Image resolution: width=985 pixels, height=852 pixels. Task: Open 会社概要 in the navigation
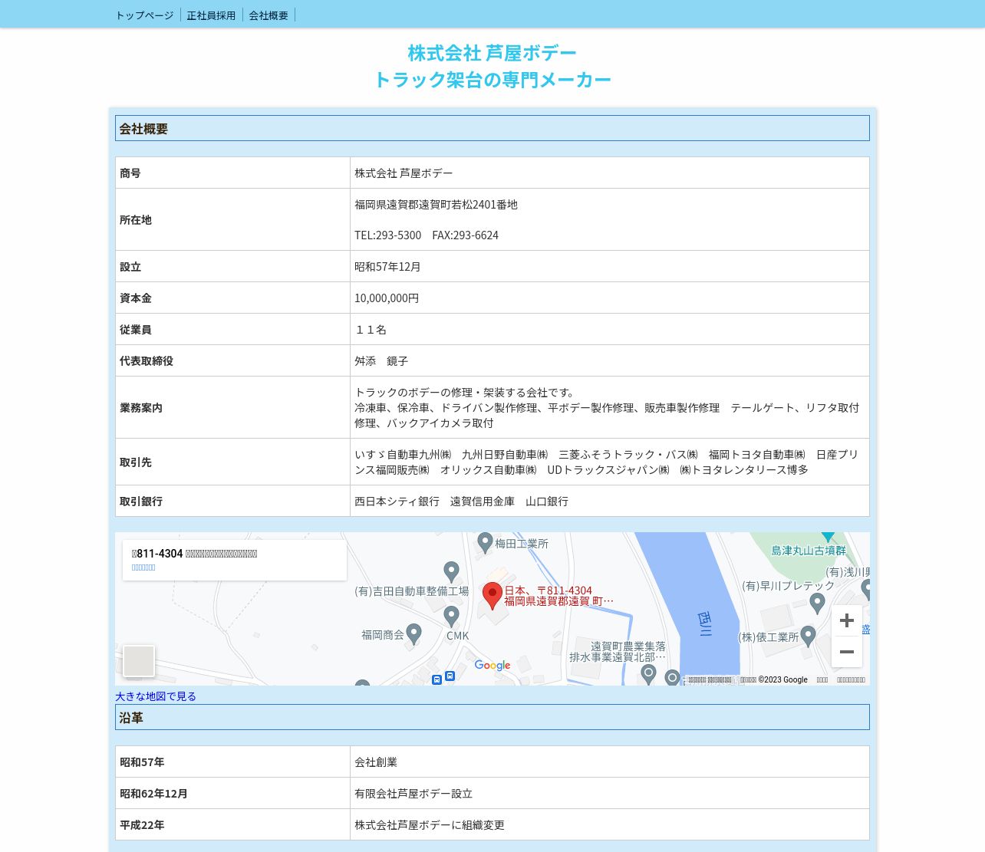[268, 15]
